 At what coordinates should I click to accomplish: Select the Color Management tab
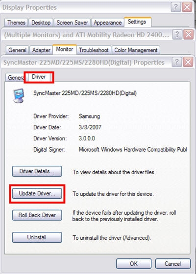pos(136,50)
